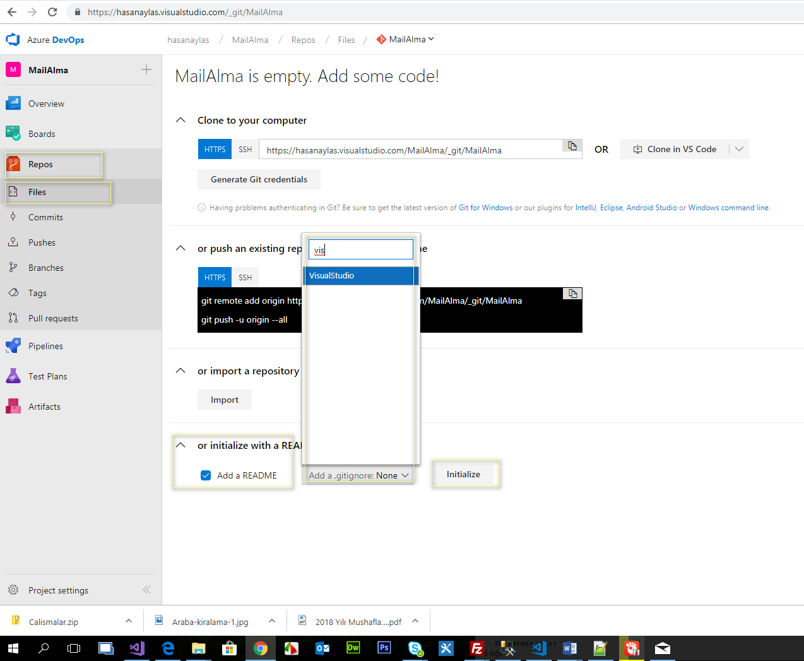Click the hasanaylas breadcrumb link

click(x=188, y=40)
